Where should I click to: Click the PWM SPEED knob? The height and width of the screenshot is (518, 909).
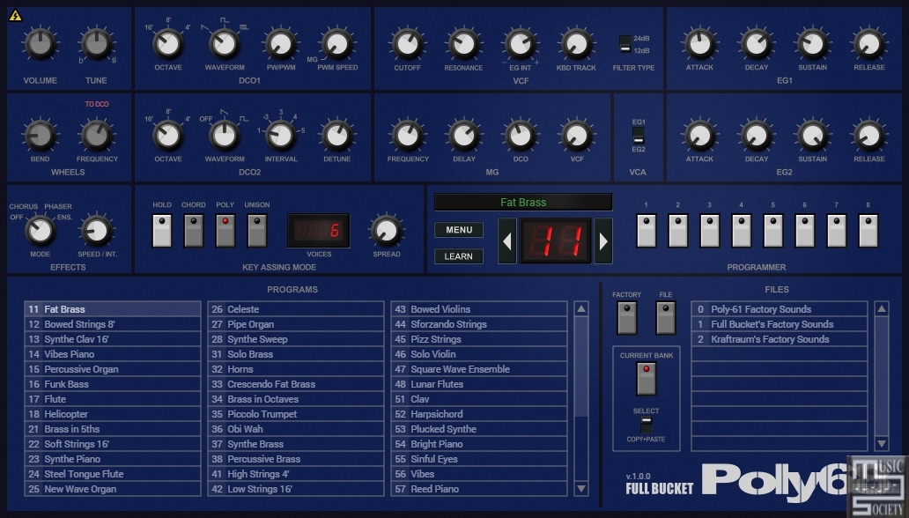[337, 43]
